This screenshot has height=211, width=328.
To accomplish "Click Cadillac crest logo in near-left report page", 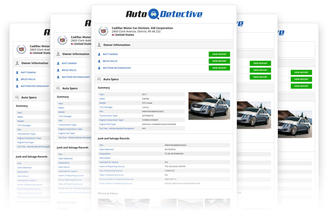I will (x=62, y=40).
